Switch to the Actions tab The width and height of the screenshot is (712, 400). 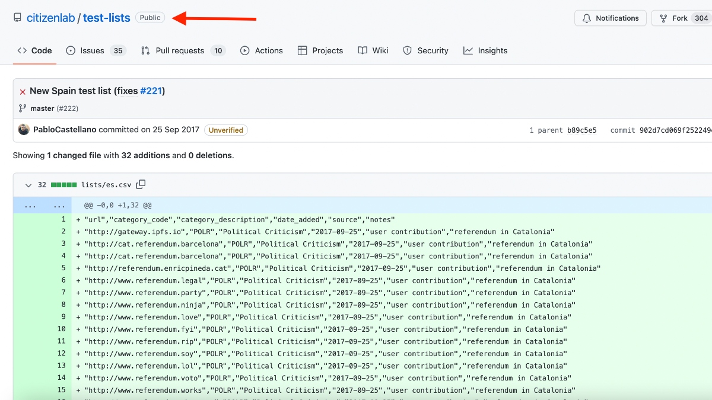pos(261,50)
